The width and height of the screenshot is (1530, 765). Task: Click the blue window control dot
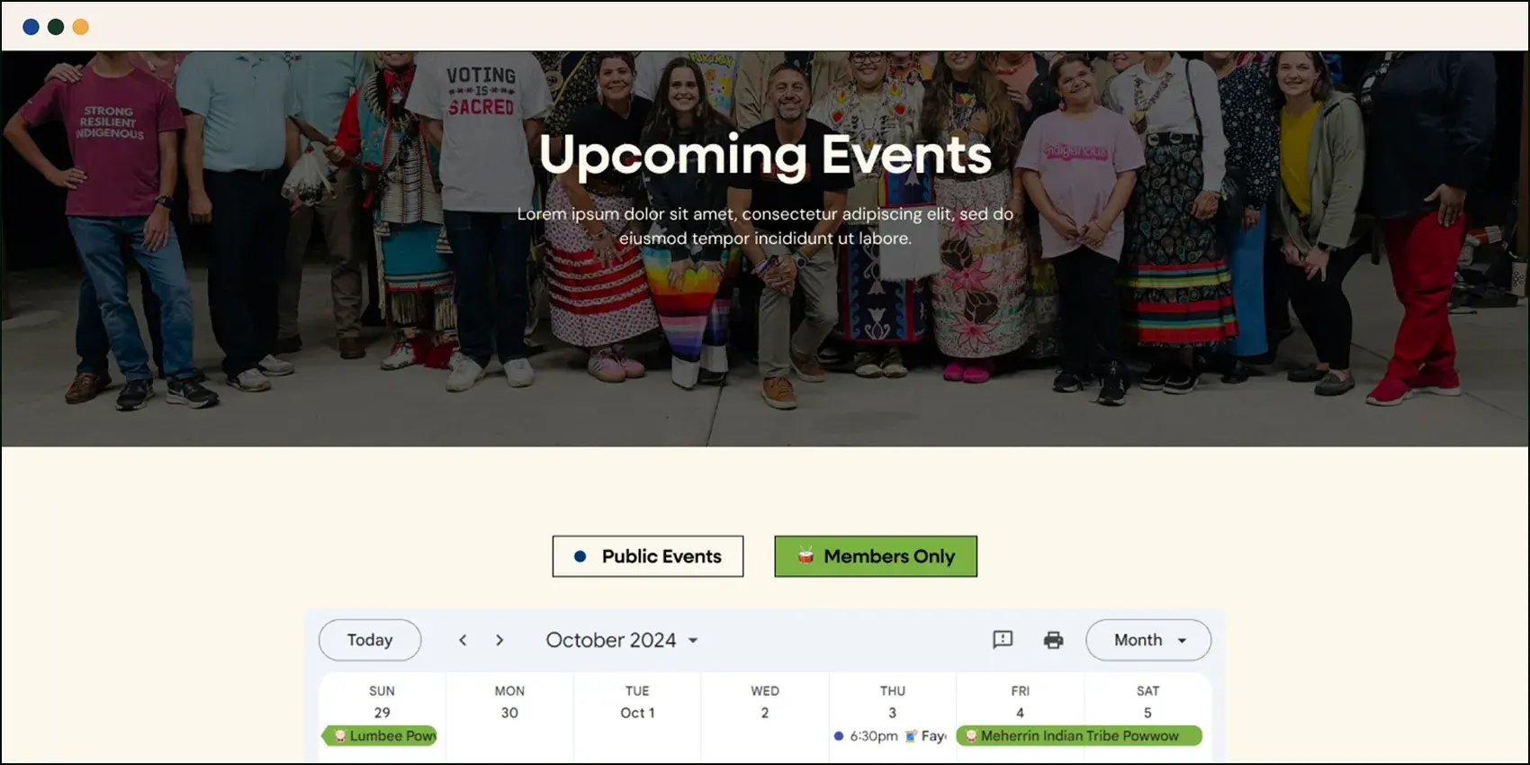[x=31, y=27]
